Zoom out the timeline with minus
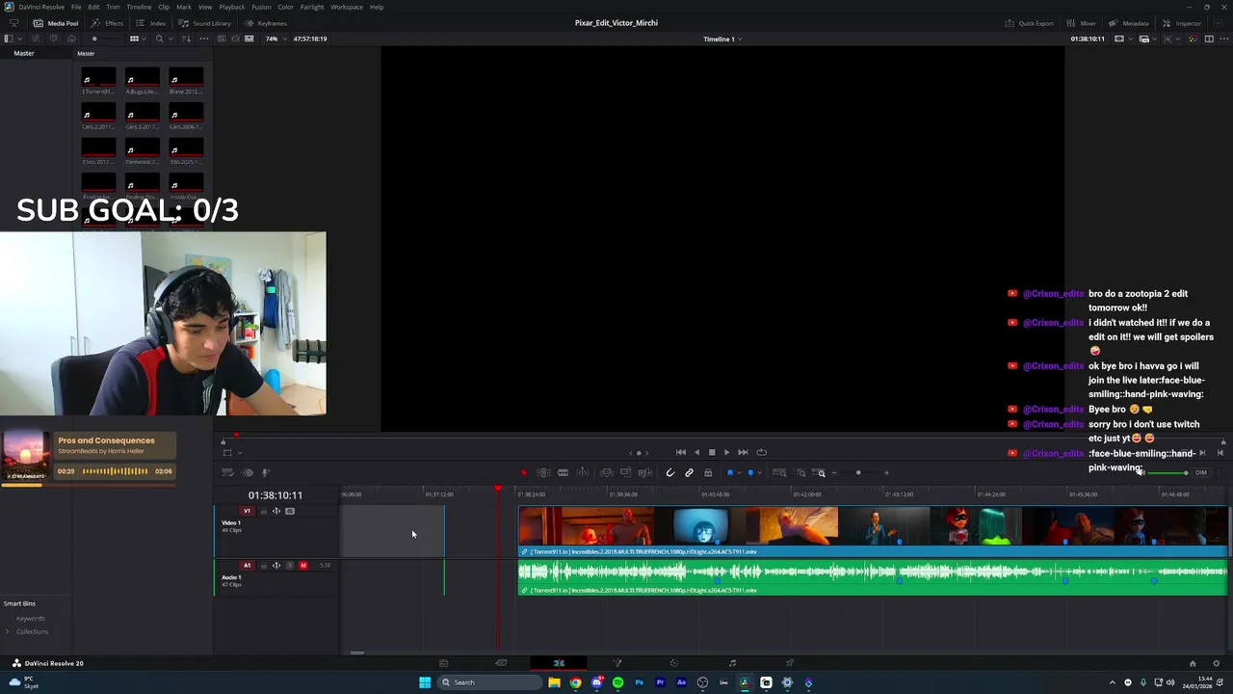Image resolution: width=1233 pixels, height=694 pixels. [834, 472]
